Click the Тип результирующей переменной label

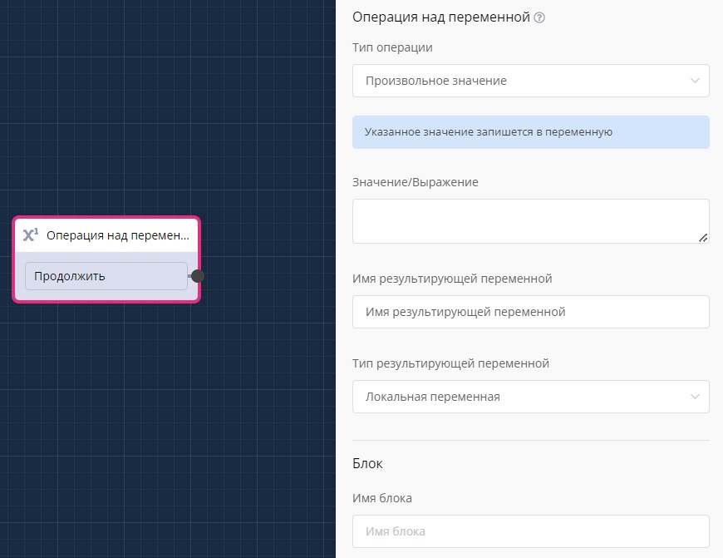(450, 363)
